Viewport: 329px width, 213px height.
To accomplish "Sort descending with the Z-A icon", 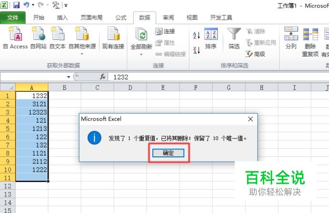I will tap(196, 50).
